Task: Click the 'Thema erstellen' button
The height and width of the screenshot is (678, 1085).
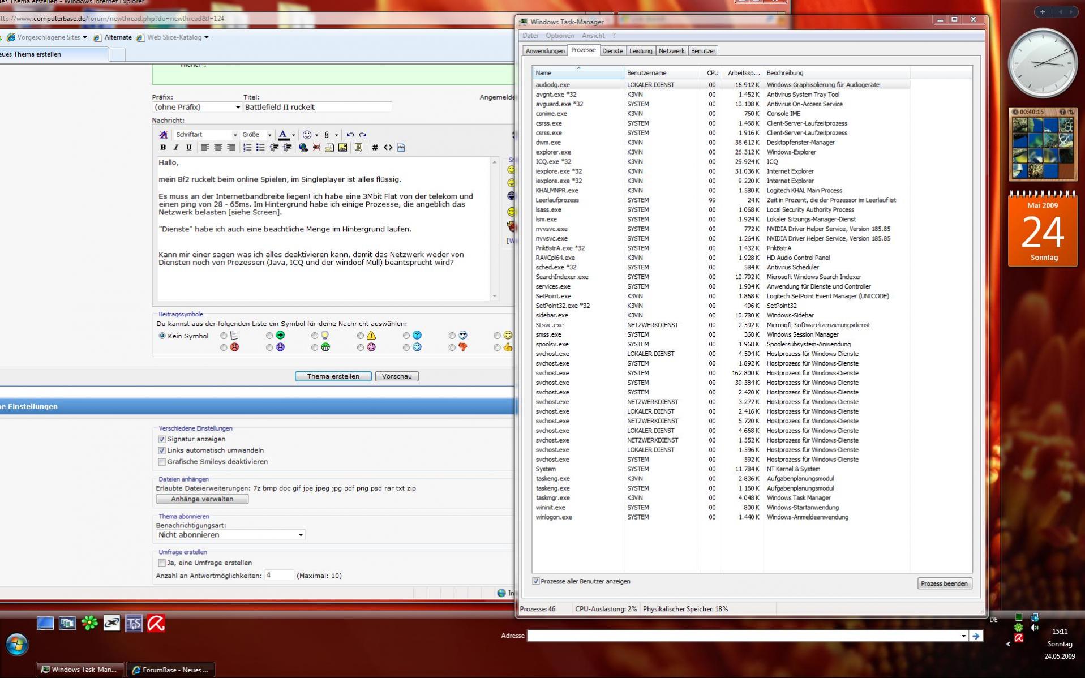Action: (333, 376)
